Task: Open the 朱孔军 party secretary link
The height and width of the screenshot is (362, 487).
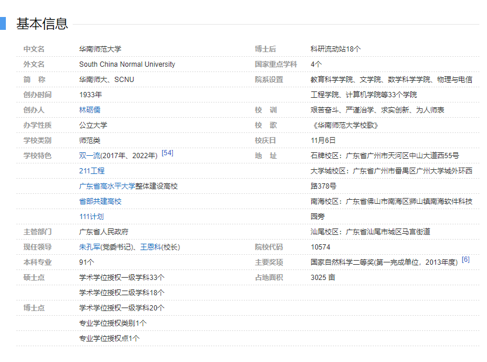Action: tap(90, 247)
